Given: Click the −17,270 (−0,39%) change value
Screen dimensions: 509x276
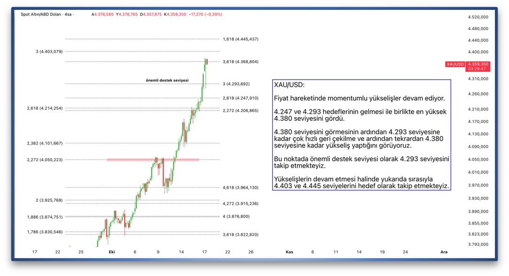Looking at the screenshot, I should (x=205, y=15).
